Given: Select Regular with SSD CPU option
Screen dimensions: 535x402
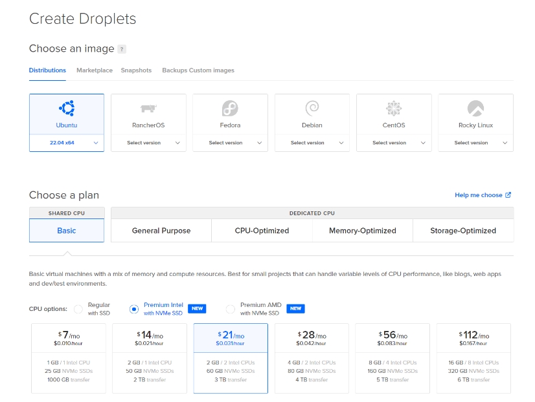Looking at the screenshot, I should tap(78, 309).
